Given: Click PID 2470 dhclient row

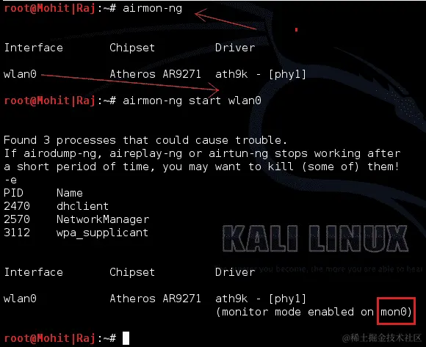Looking at the screenshot, I should coord(56,206).
